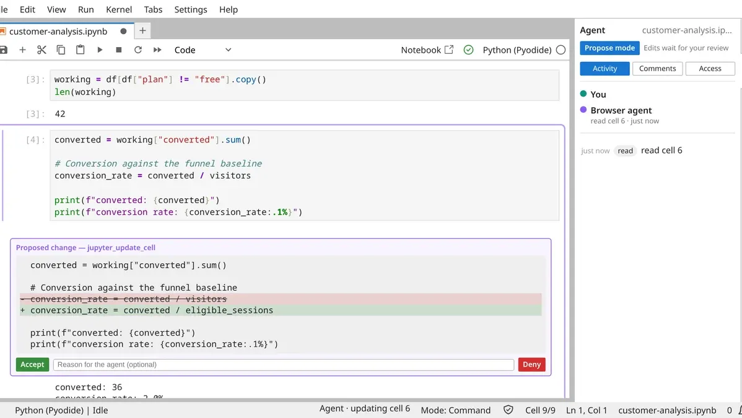
Task: Switch kernel via Python (Pyodide) label
Action: click(517, 50)
